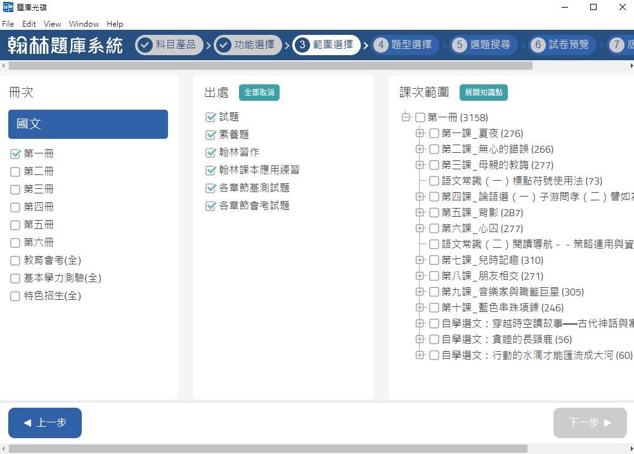Check the 第四冊 volume checkbox

(x=15, y=207)
